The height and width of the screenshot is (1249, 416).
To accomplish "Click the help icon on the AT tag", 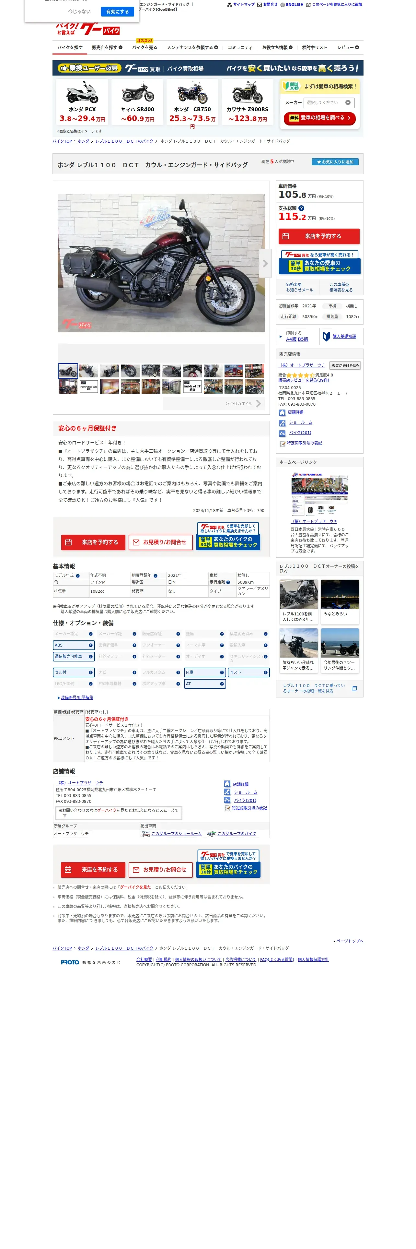I will tap(222, 684).
